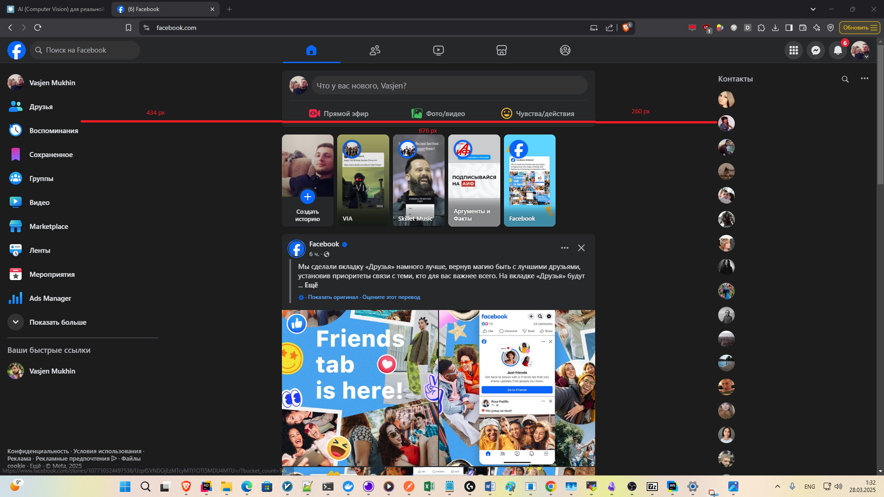884x497 pixels.
Task: Open the tab search dropdown arrow
Action: tap(813, 9)
